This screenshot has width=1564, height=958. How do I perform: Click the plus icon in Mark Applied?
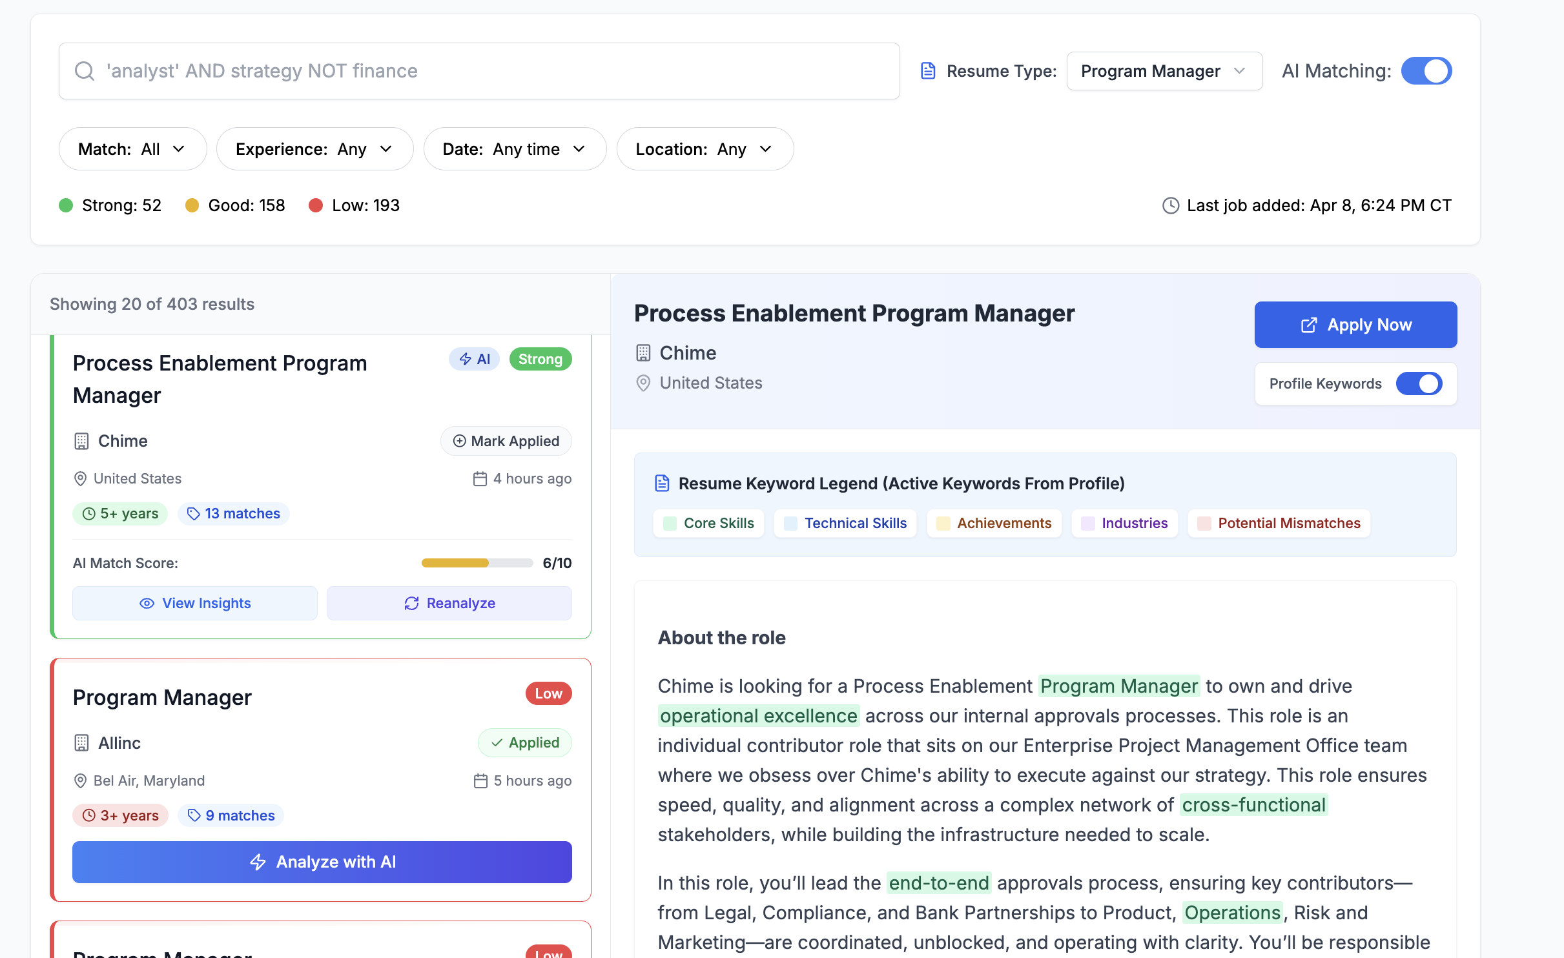[459, 441]
